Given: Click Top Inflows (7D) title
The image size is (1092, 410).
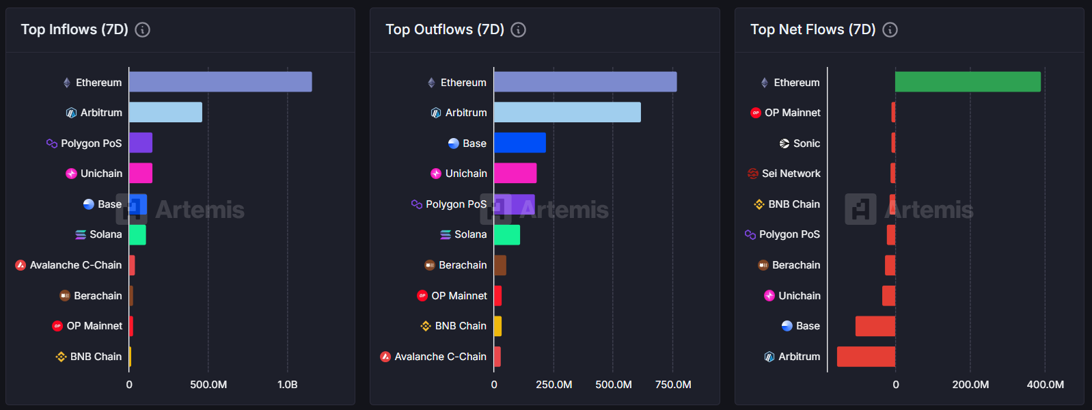Looking at the screenshot, I should 74,29.
